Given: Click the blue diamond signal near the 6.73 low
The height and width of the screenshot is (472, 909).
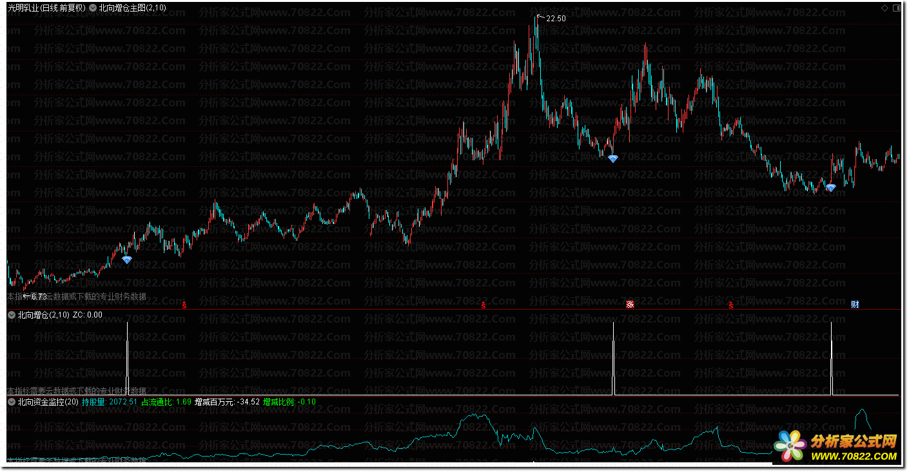Looking at the screenshot, I should point(127,260).
